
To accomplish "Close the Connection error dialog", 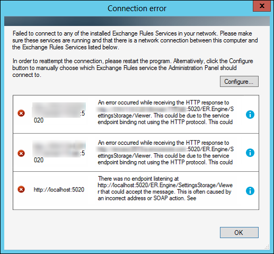I will (262, 6).
